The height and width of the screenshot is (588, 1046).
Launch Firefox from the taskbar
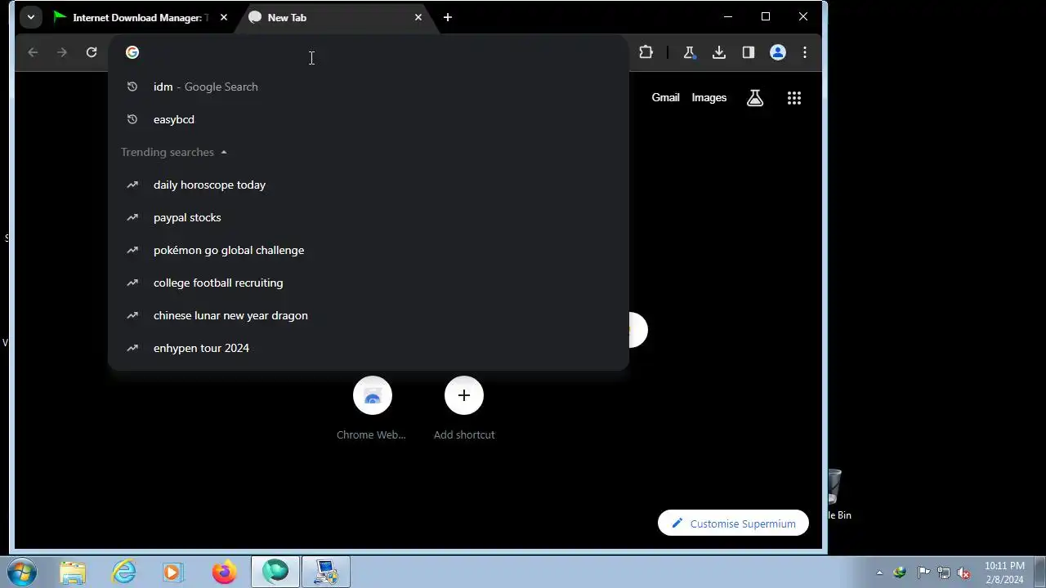(x=224, y=572)
